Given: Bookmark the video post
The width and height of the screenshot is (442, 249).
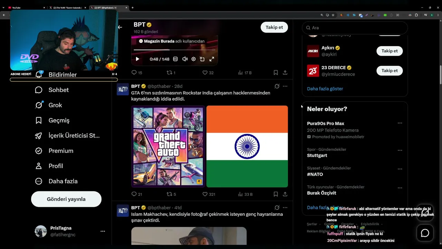Looking at the screenshot, I should coord(276,73).
